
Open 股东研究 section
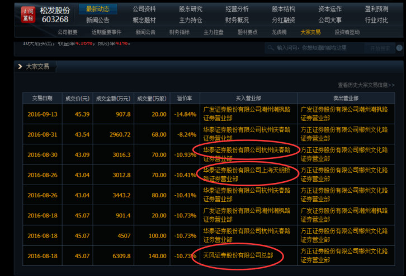[190, 9]
